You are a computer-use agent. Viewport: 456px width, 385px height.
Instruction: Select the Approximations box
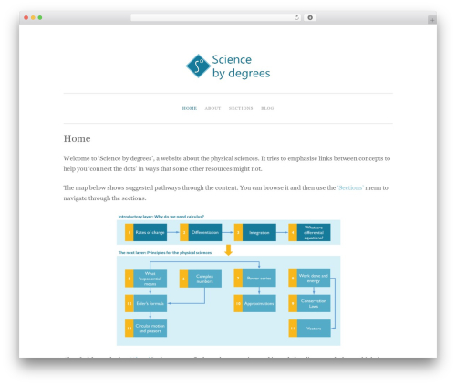[x=255, y=303]
